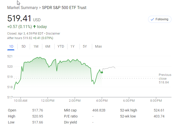176x127 pixels.
Task: Click the Previous close 518.84 label
Action: coord(165,78)
